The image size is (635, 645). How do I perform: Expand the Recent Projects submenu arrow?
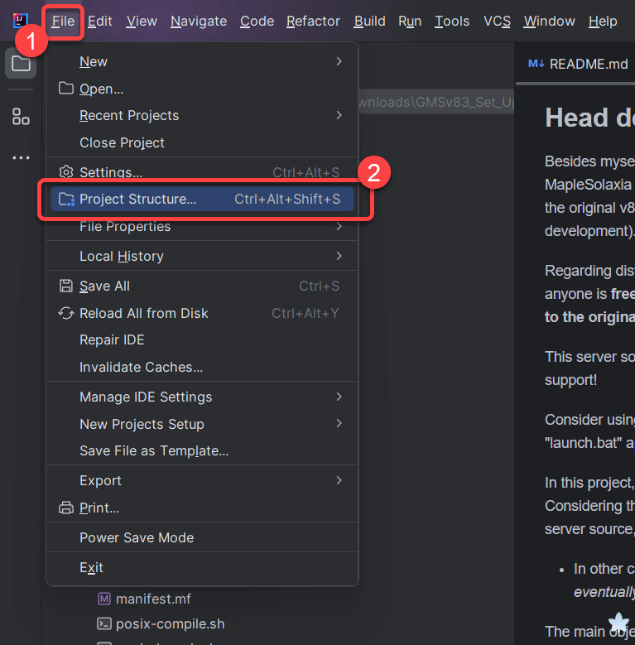click(x=339, y=116)
